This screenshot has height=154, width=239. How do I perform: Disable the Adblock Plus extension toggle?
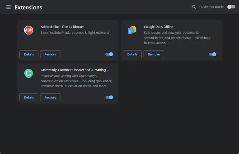[x=109, y=54]
